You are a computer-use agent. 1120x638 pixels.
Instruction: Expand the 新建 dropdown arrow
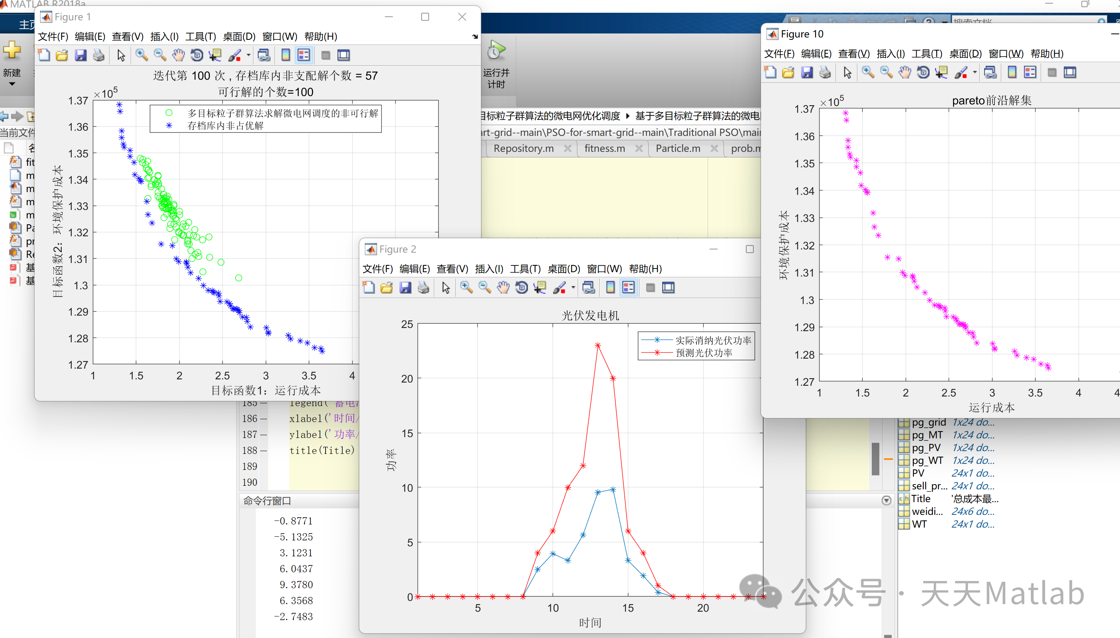[x=12, y=84]
